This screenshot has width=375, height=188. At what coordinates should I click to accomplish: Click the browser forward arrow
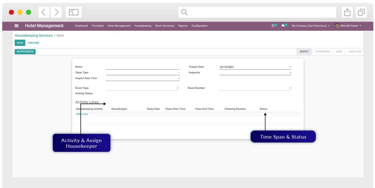pyautogui.click(x=56, y=12)
